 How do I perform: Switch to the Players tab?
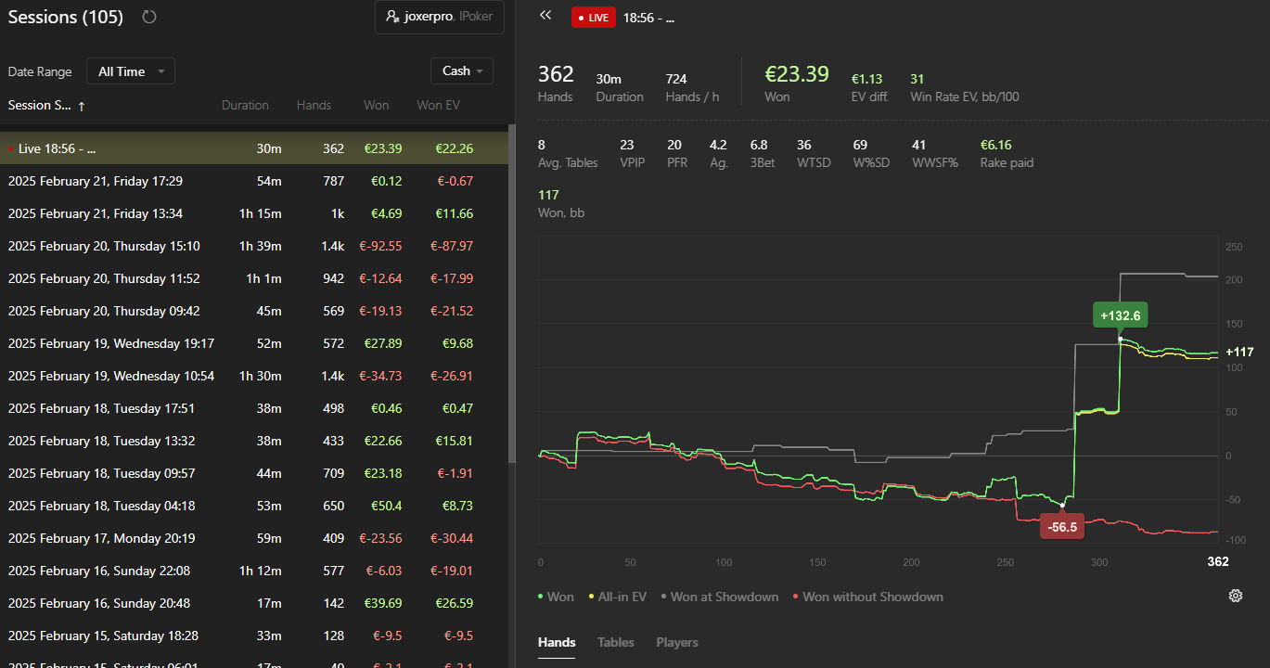click(677, 642)
